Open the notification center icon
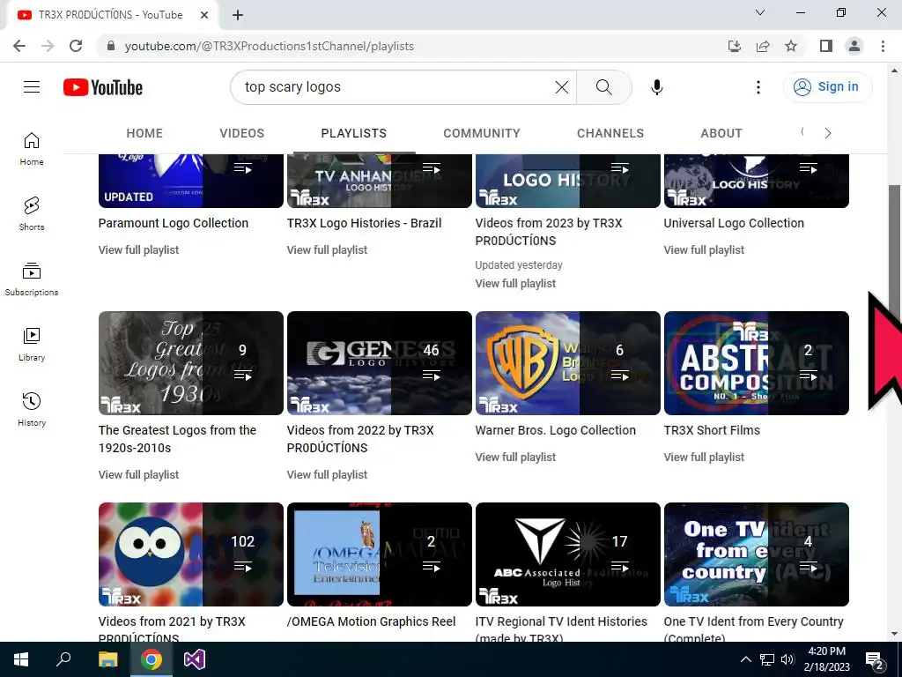The height and width of the screenshot is (677, 902). coord(875,660)
